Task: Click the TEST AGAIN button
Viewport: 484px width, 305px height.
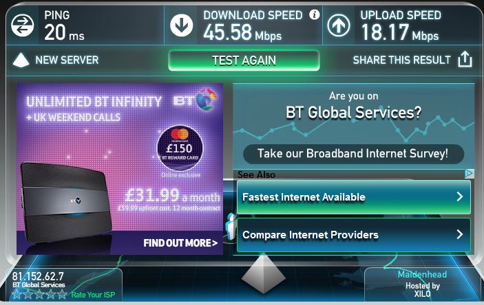Action: click(244, 60)
